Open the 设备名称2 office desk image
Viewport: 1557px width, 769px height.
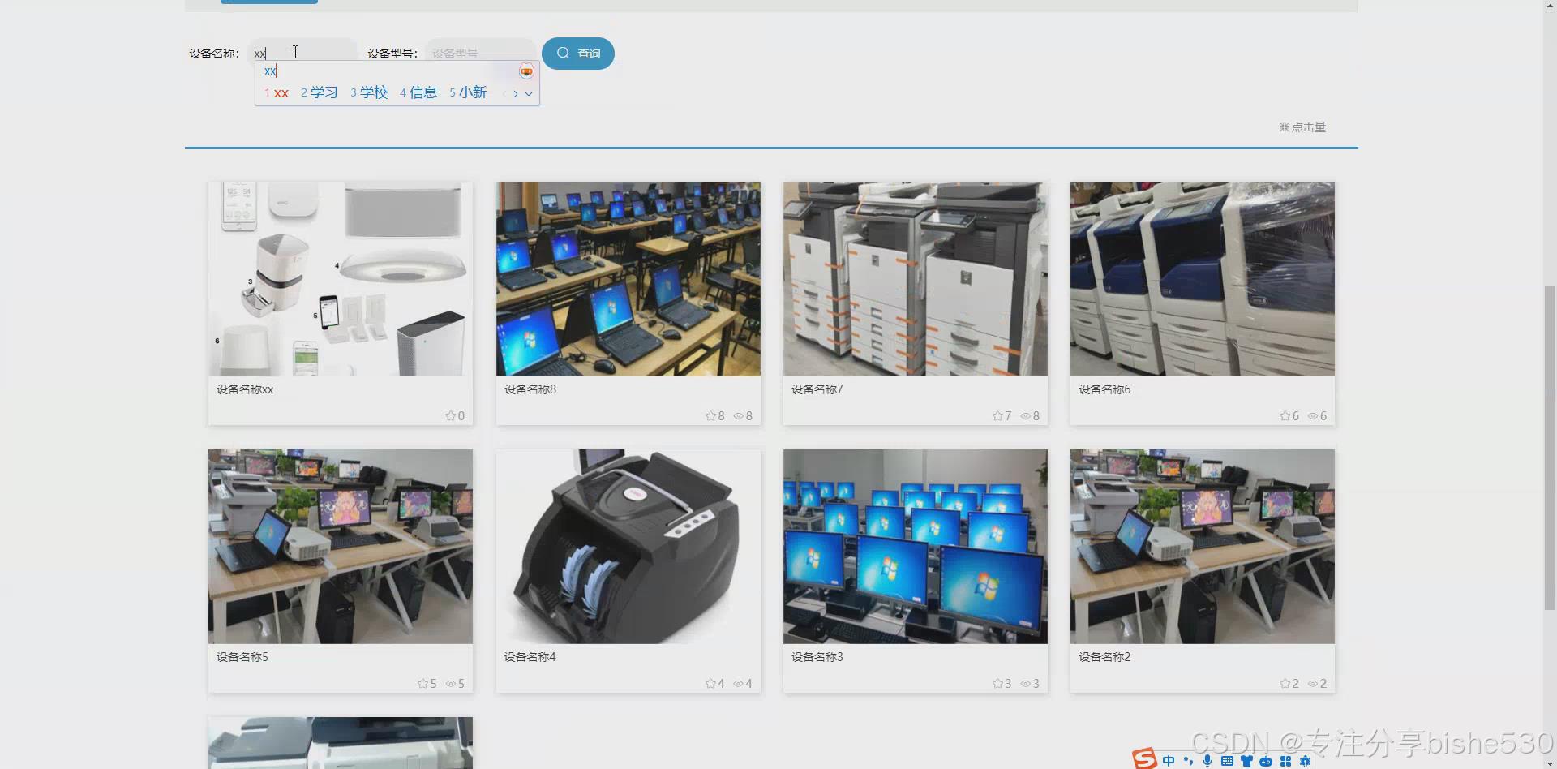pos(1203,547)
